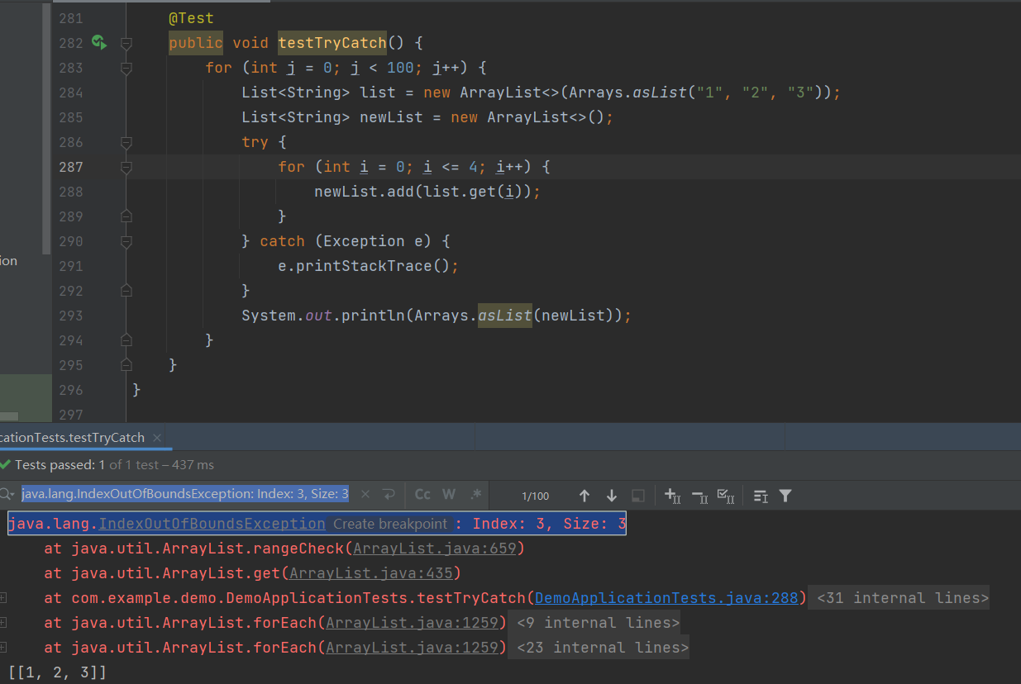Open the IndexOutOfBoundsException class link
The height and width of the screenshot is (684, 1021).
[x=212, y=524]
